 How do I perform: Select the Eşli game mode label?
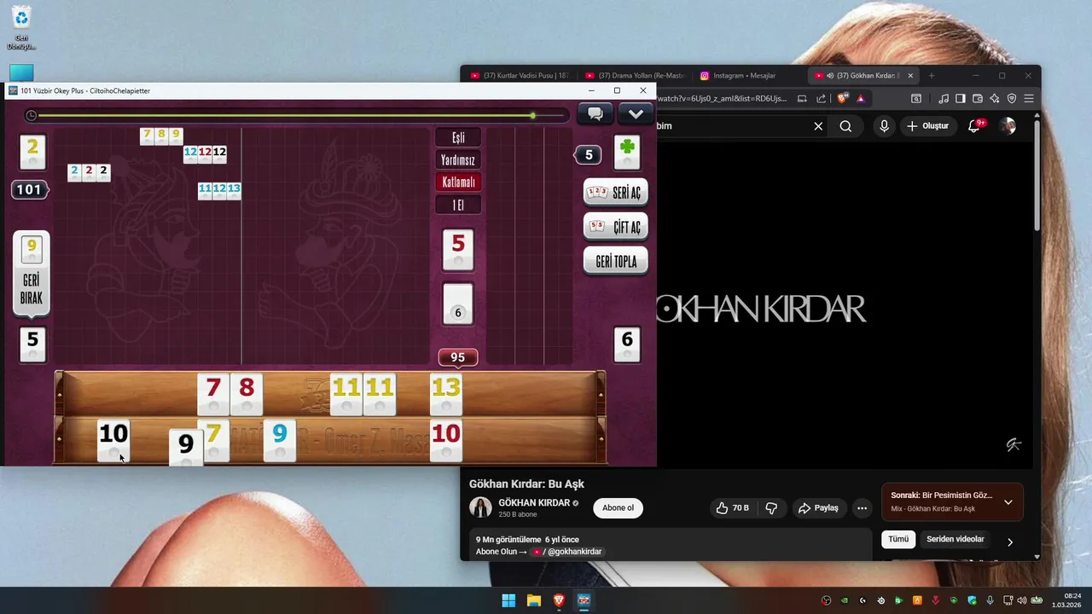(458, 137)
